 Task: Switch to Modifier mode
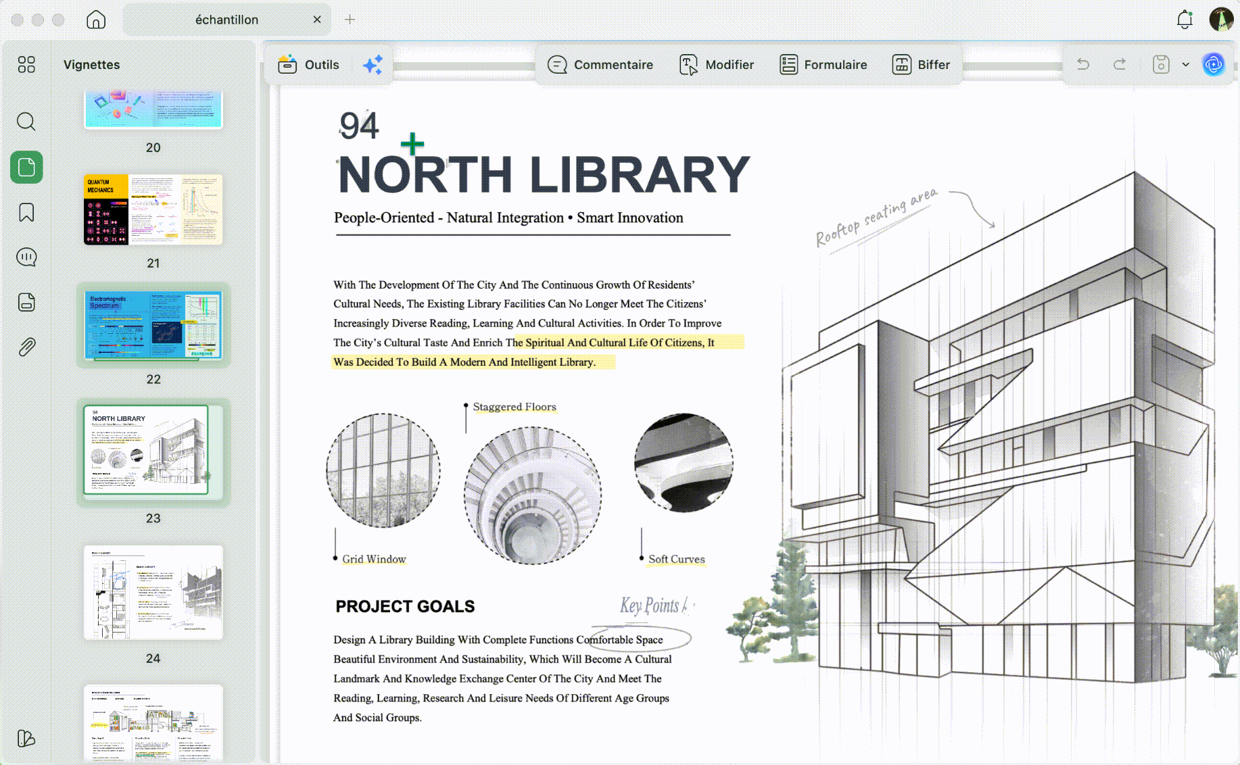(717, 65)
